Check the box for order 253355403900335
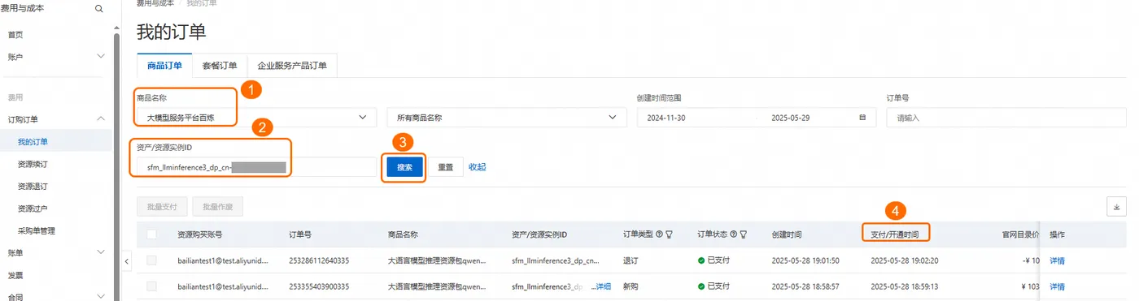Image resolution: width=1139 pixels, height=301 pixels. (151, 286)
